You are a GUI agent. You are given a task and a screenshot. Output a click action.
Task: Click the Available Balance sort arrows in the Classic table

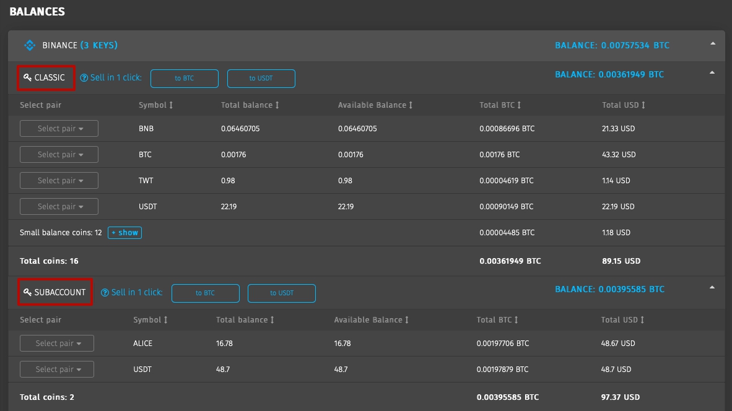(411, 105)
